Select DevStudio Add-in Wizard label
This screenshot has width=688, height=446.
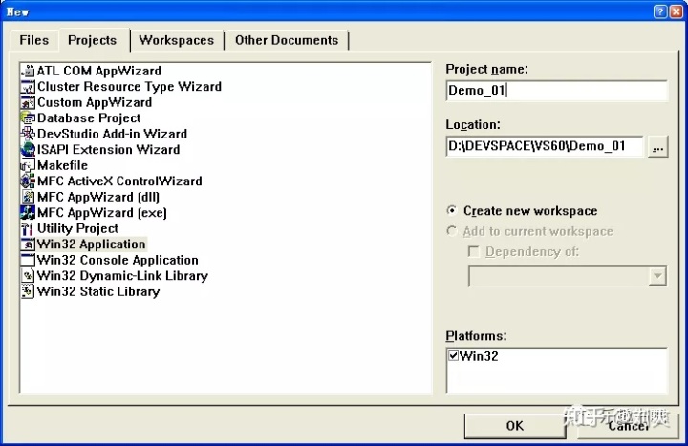point(113,135)
